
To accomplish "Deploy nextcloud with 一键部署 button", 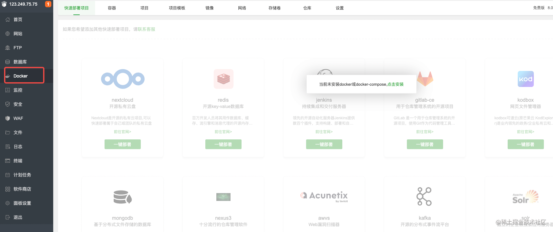I will tap(123, 144).
